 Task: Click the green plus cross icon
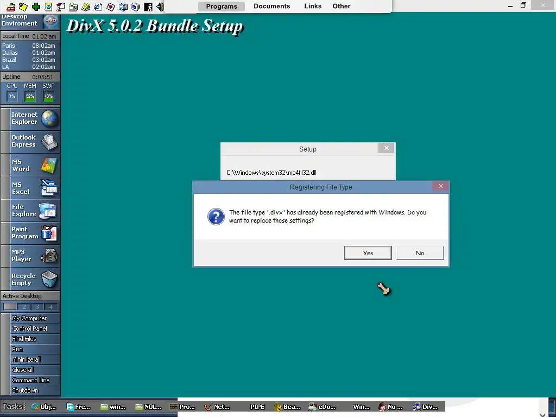[36, 7]
